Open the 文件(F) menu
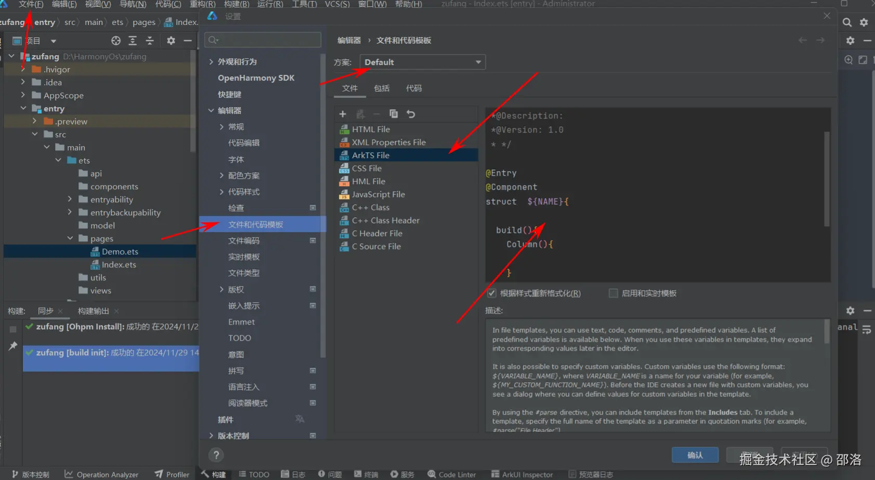The width and height of the screenshot is (875, 480). (x=31, y=4)
